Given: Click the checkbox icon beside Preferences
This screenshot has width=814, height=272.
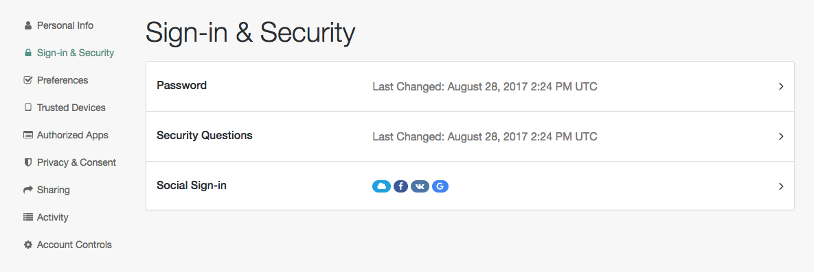Looking at the screenshot, I should [x=28, y=80].
